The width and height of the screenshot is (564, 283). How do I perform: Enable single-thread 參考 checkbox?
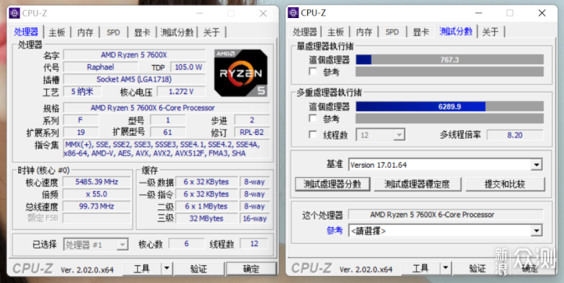click(x=313, y=71)
